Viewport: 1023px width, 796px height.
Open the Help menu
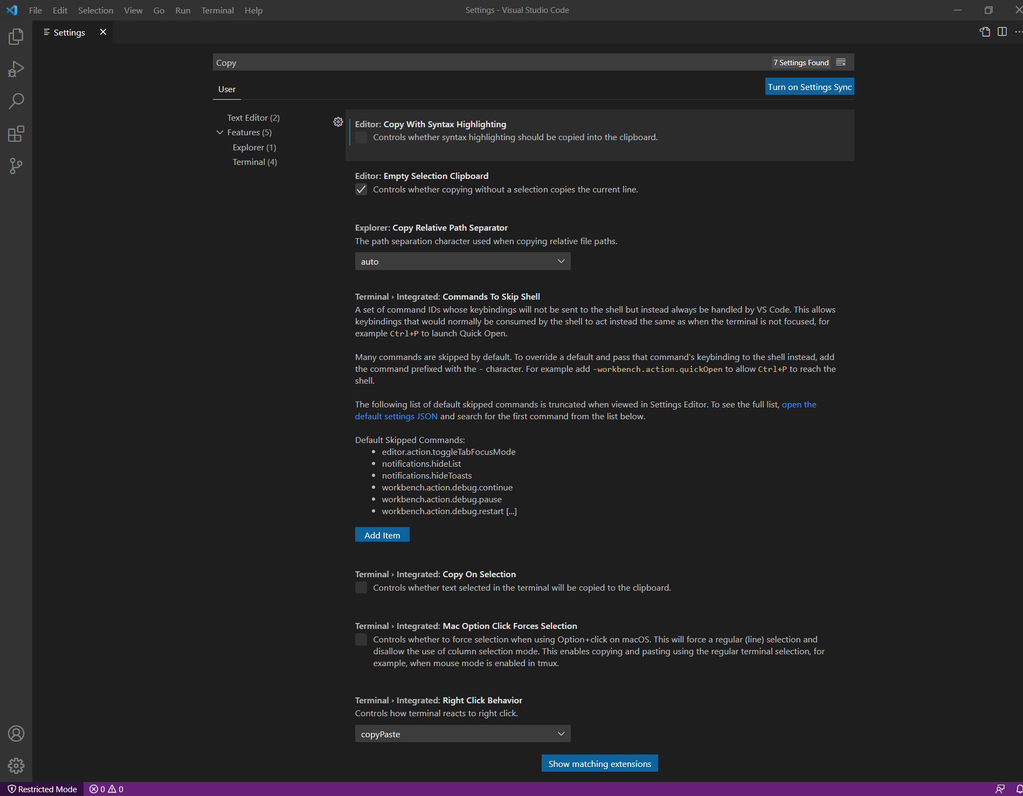click(253, 10)
